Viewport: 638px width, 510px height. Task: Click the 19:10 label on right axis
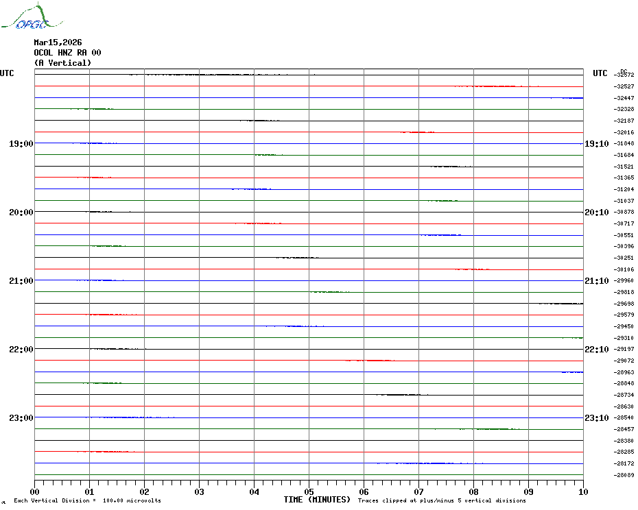[596, 144]
